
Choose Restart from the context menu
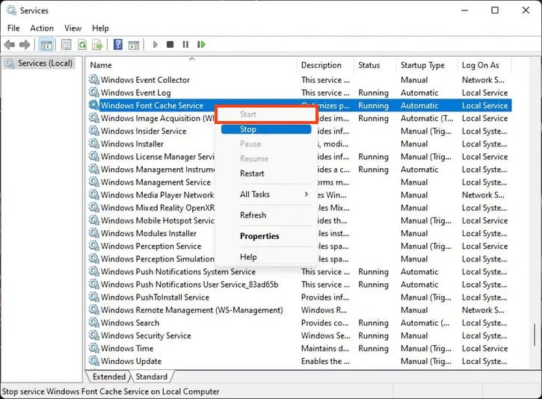(252, 173)
